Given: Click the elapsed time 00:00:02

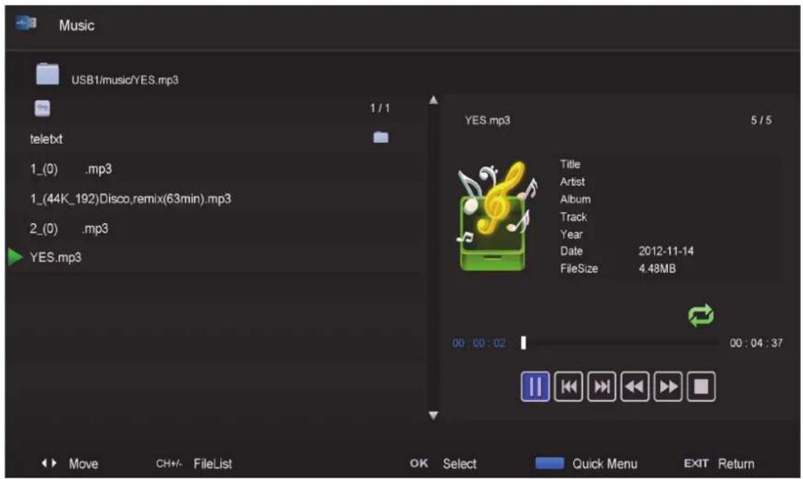Looking at the screenshot, I should [478, 343].
